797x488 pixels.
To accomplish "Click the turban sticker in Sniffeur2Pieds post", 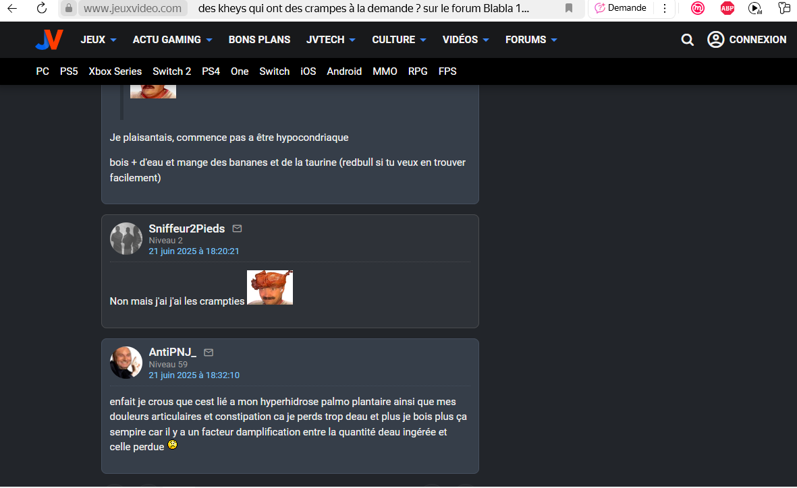I will (270, 287).
